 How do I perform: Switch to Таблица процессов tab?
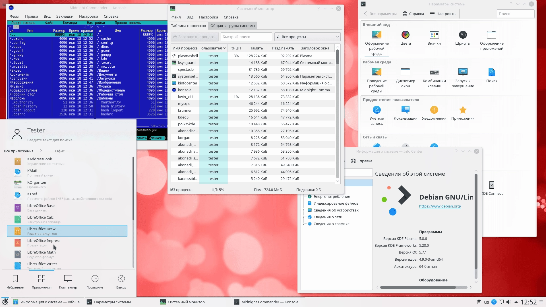click(188, 26)
